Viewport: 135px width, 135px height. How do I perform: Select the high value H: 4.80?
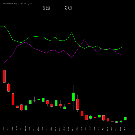coord(68,7)
